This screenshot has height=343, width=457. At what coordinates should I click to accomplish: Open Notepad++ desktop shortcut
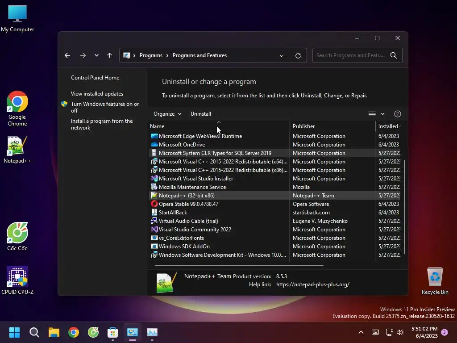coord(17,150)
